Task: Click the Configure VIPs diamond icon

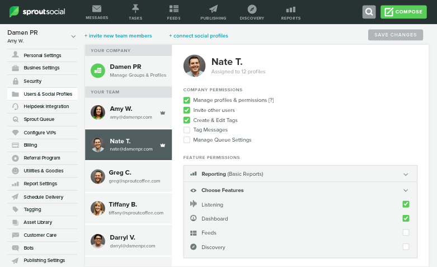Action: [15, 133]
